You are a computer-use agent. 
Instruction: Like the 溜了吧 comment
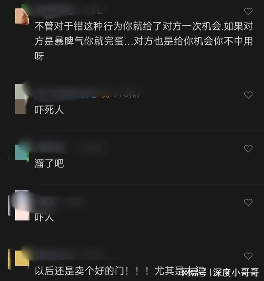pos(248,149)
